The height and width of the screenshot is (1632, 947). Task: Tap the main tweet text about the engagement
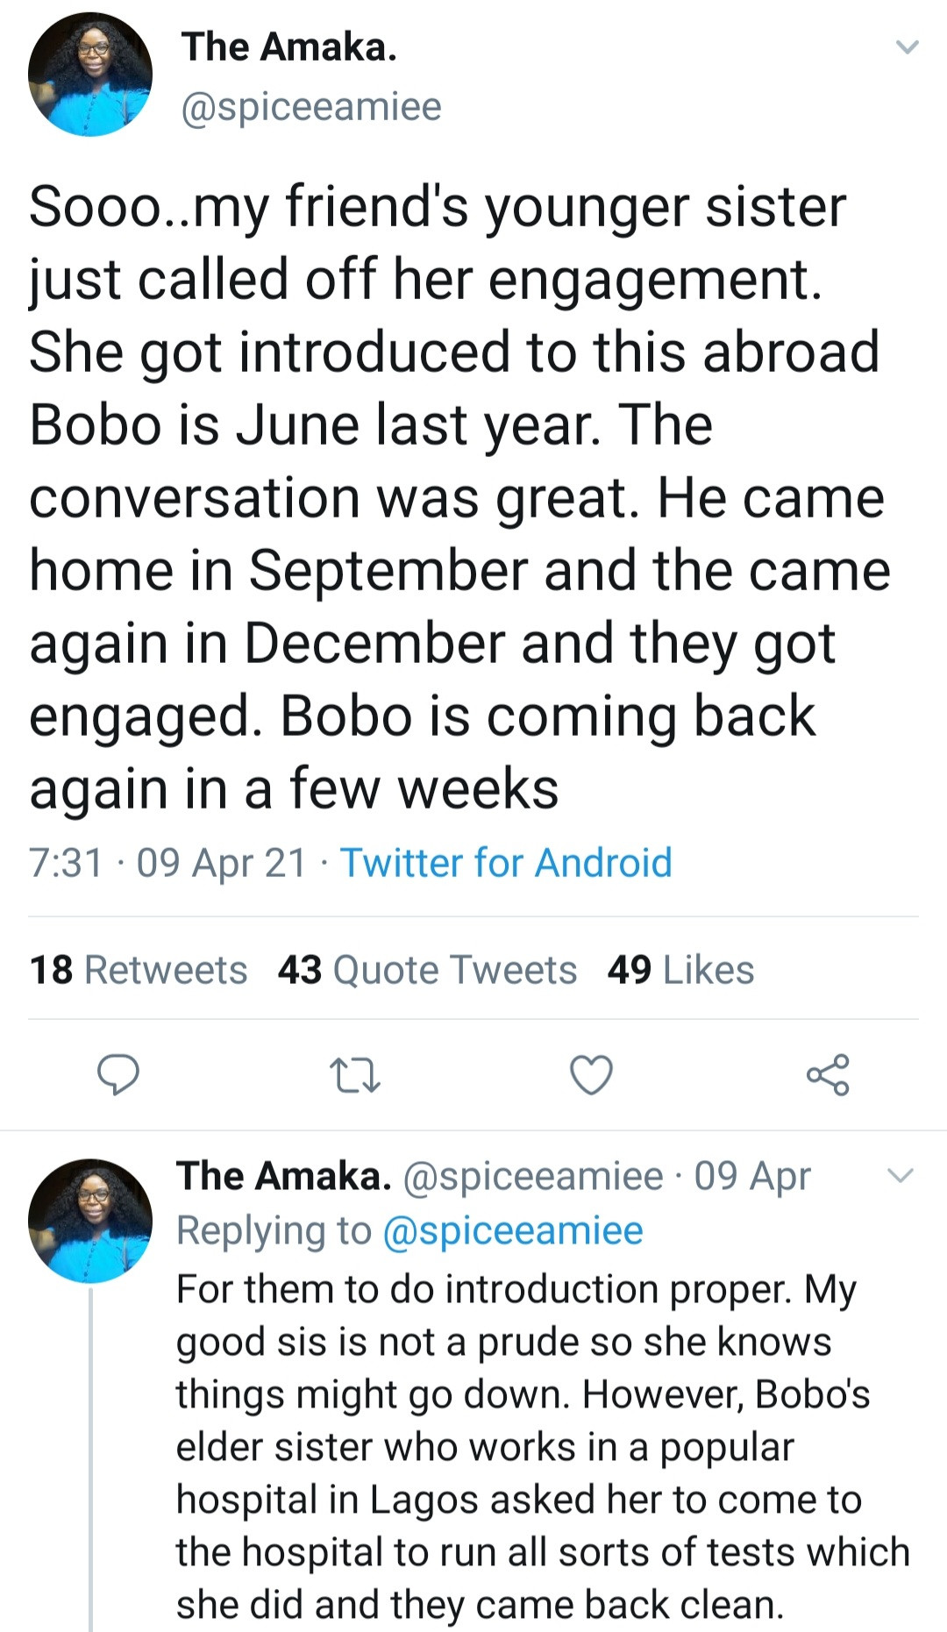click(x=456, y=498)
